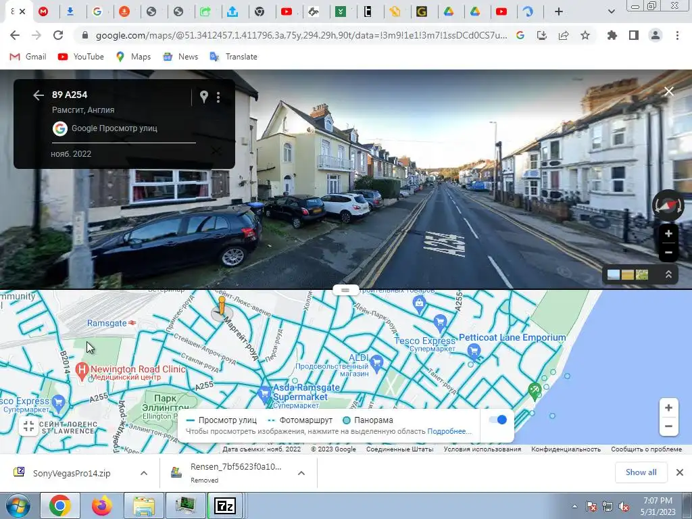Expand the Street View imagery thumbnails chevron
Screen dimensions: 692x519
[668, 274]
